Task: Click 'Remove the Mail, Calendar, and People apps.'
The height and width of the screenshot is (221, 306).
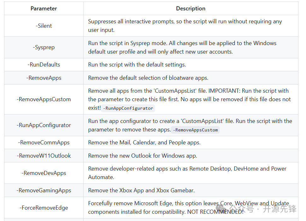Action: coord(144,142)
